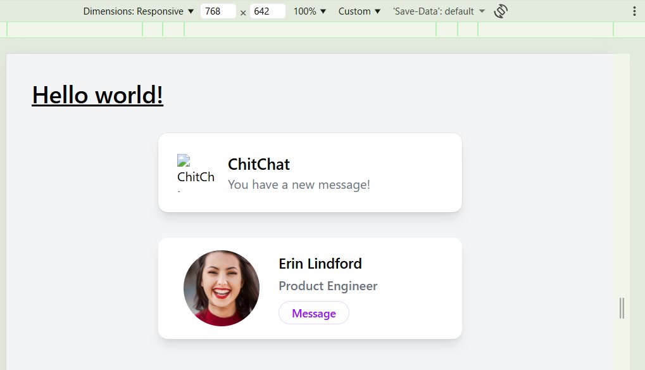
Task: Click the leftmost breakpoint segment of the ruler bar
Action: point(75,30)
